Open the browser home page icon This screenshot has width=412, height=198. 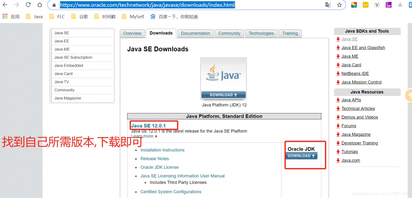[40, 5]
